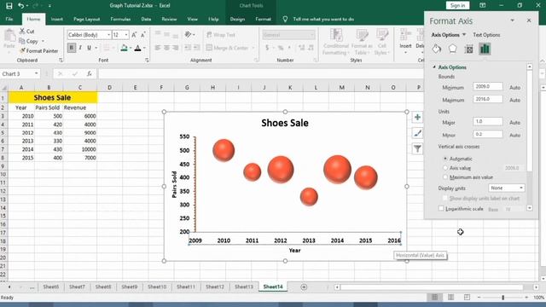Select the cell with revenue 10000
The image size is (546, 307).
click(x=80, y=149)
